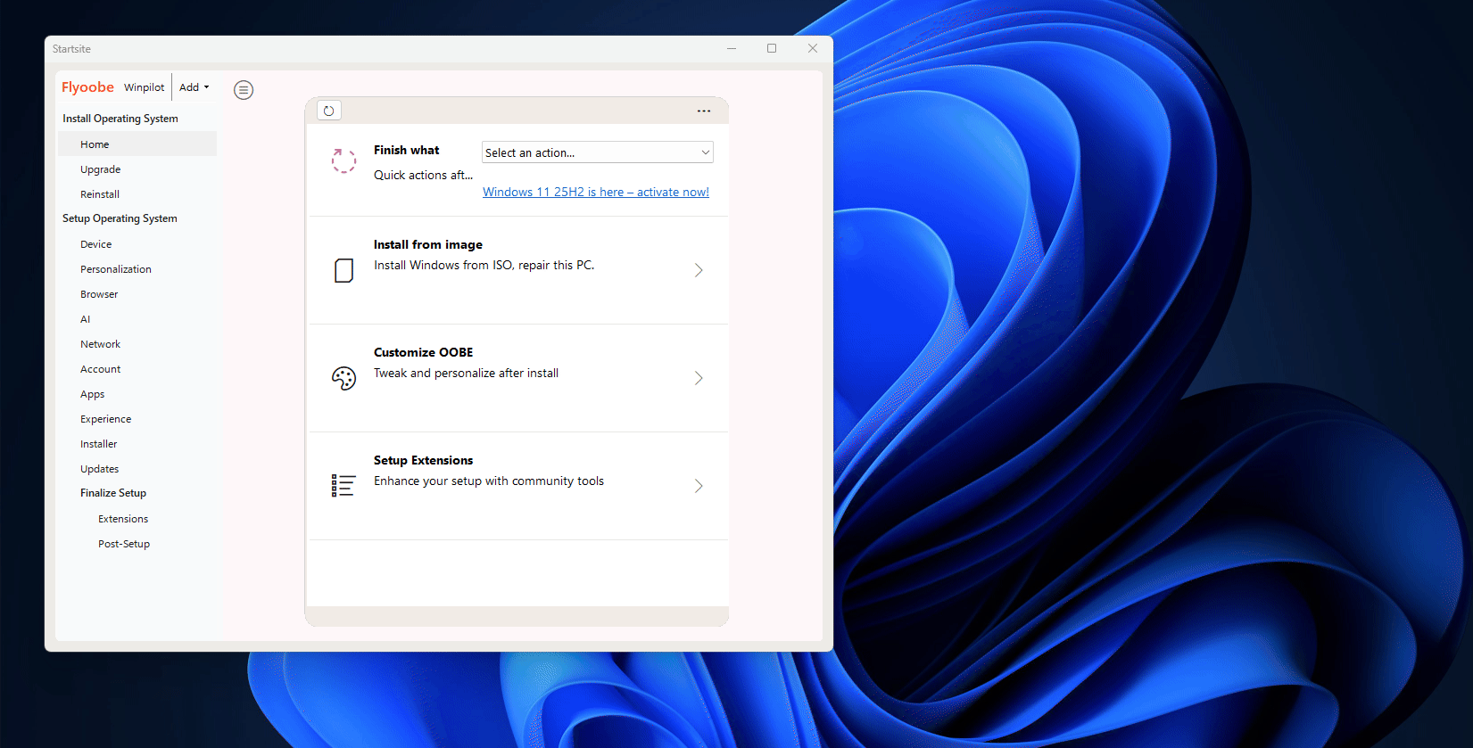This screenshot has height=748, width=1473.
Task: Click the Customize OOBE title
Action: tap(424, 352)
